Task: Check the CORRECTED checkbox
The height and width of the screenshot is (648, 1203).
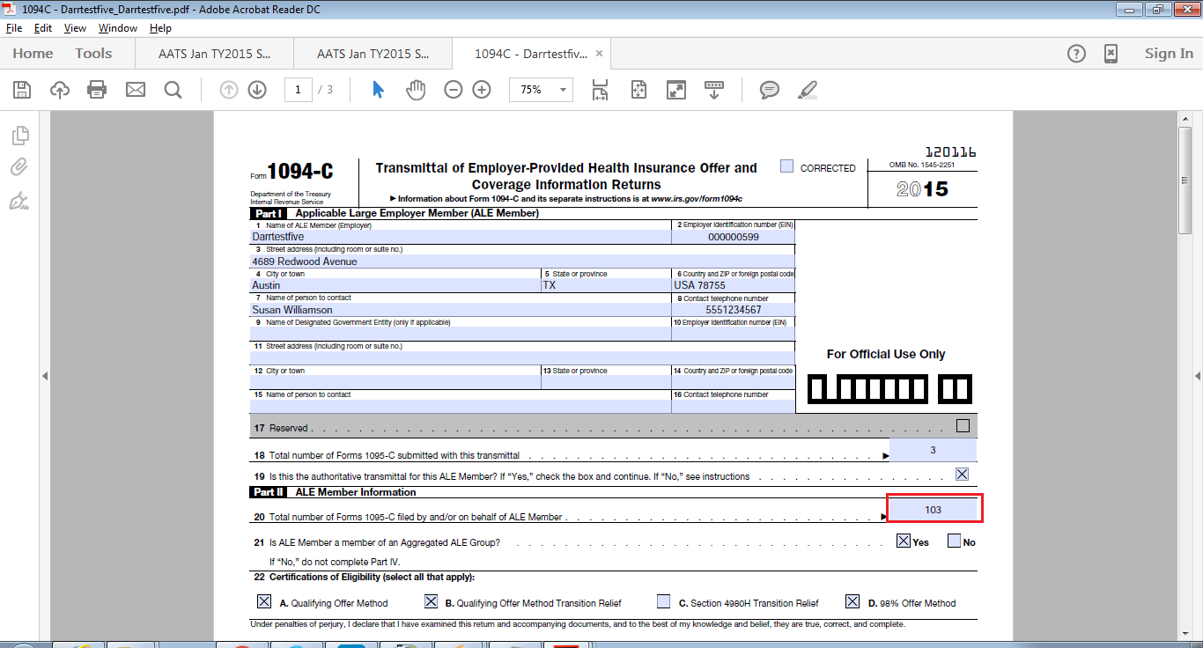Action: pyautogui.click(x=786, y=166)
